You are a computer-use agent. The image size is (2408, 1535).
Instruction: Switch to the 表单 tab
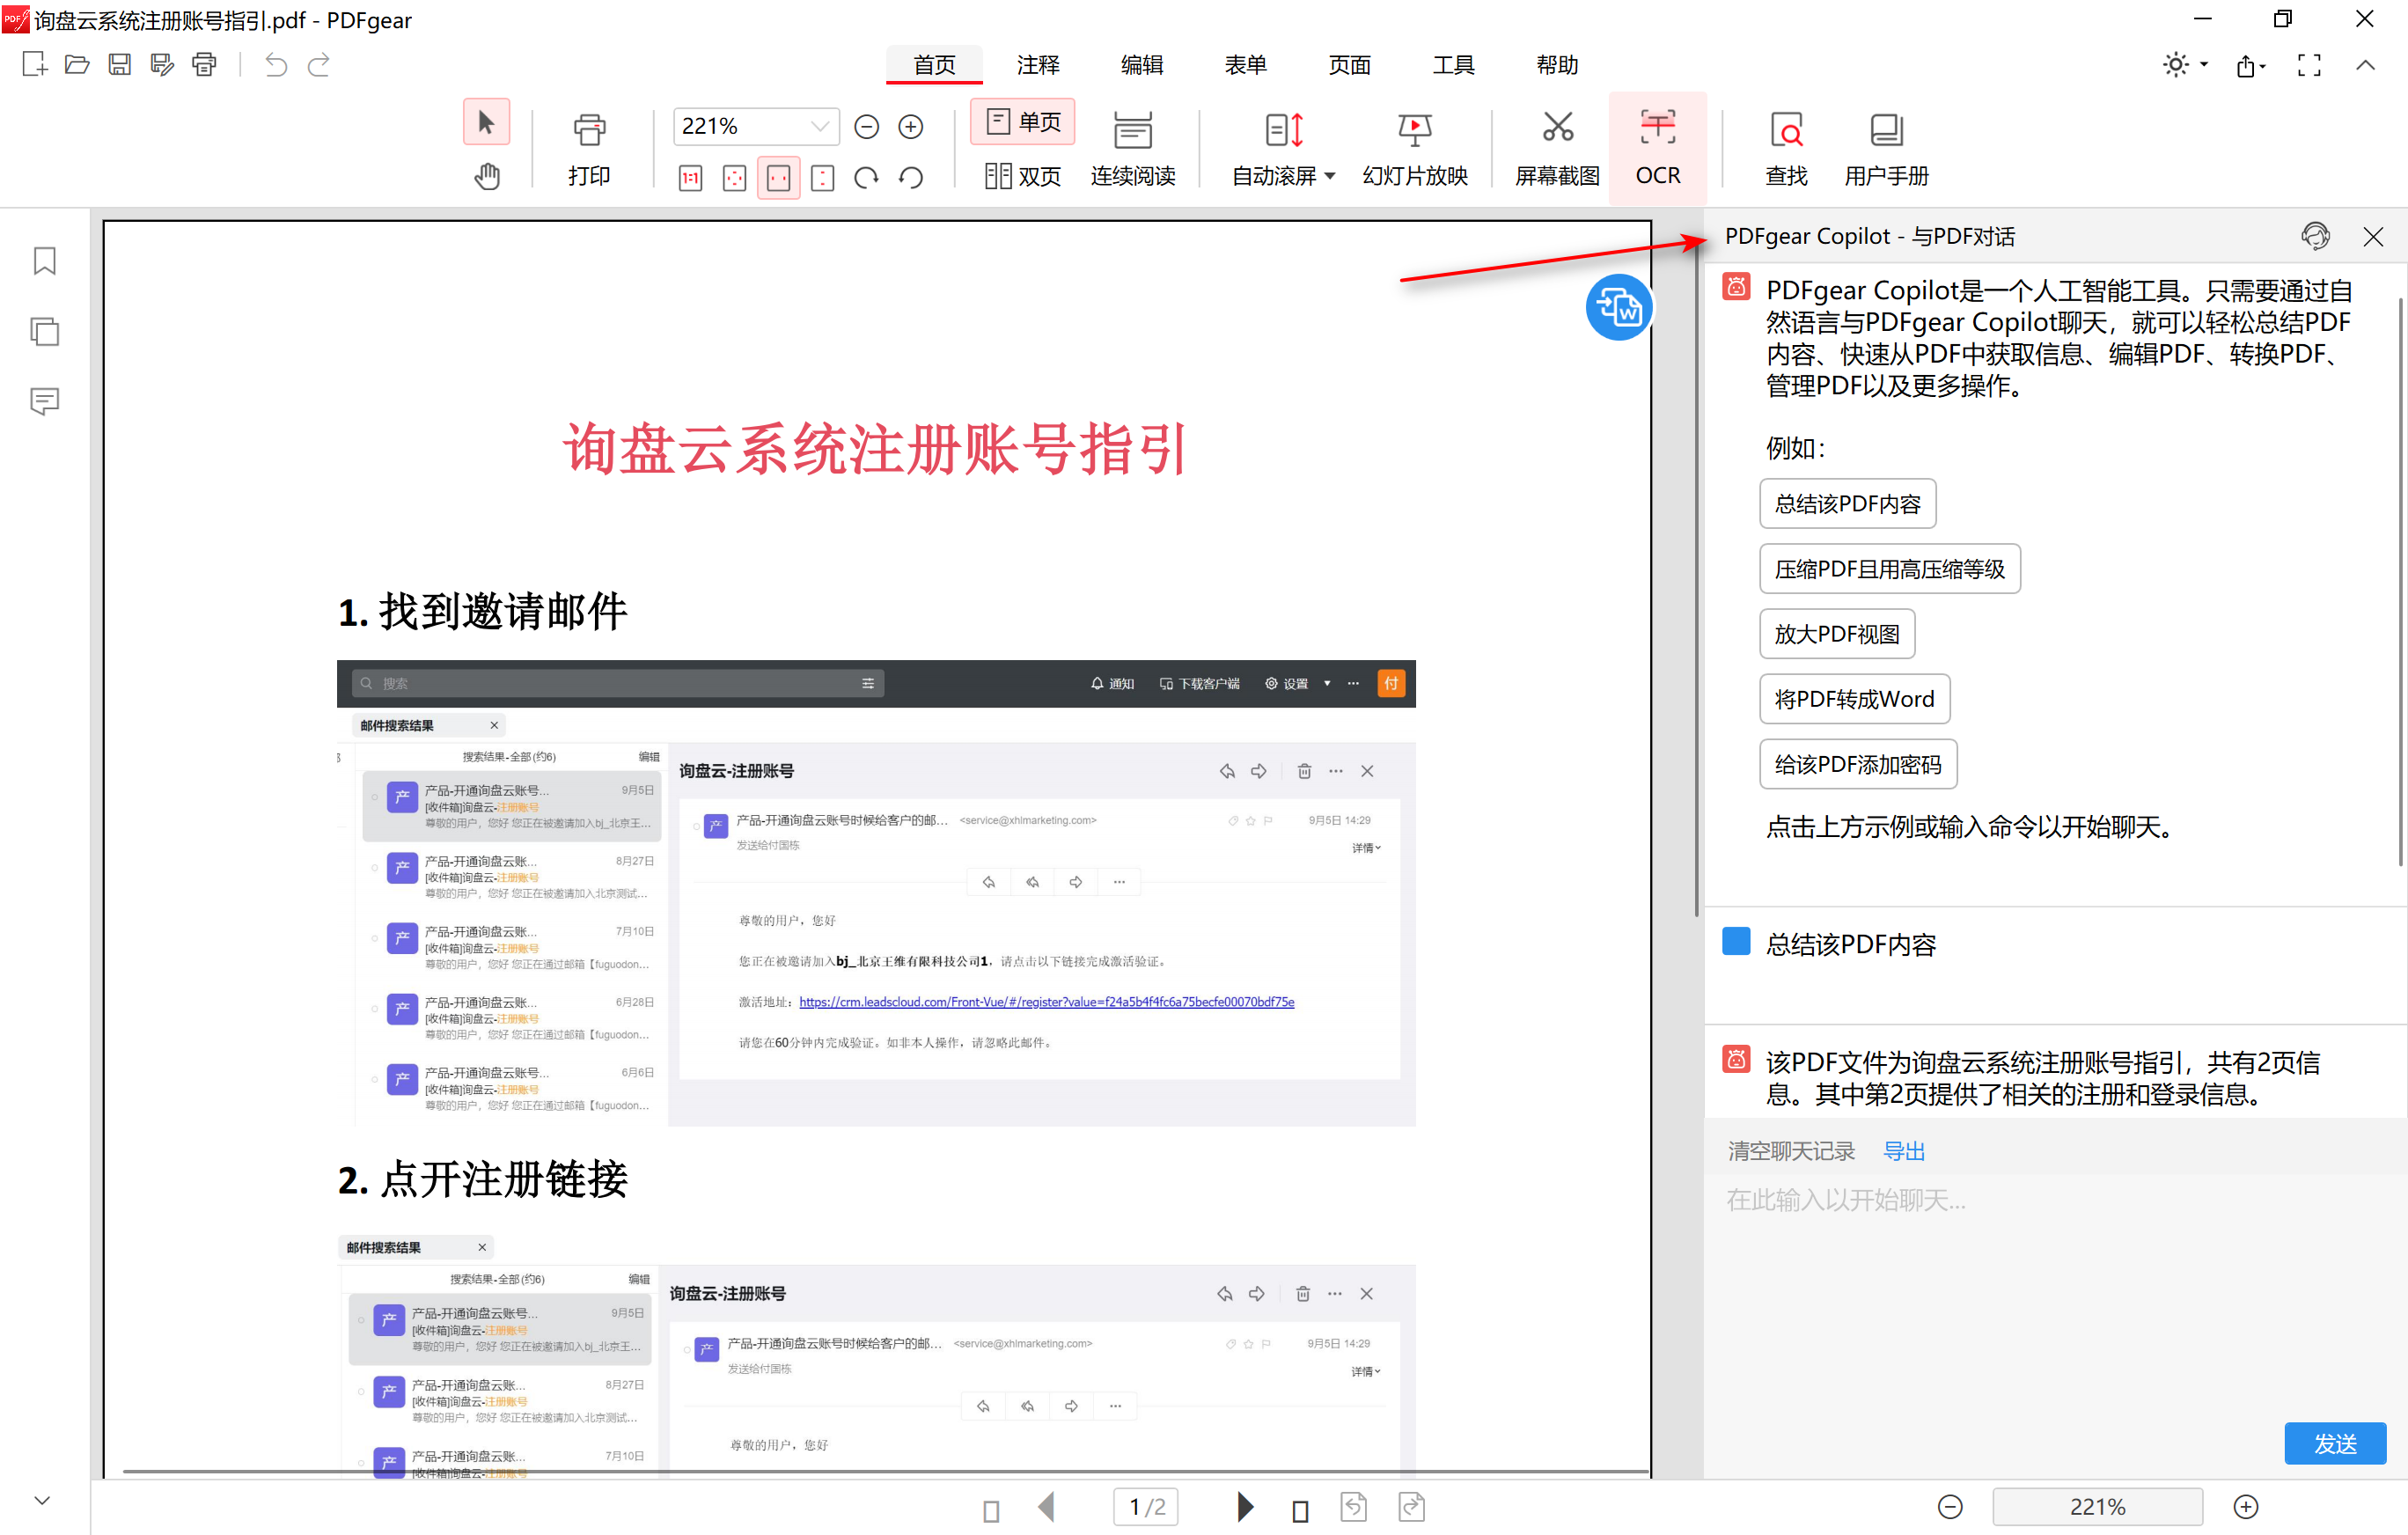coord(1246,65)
